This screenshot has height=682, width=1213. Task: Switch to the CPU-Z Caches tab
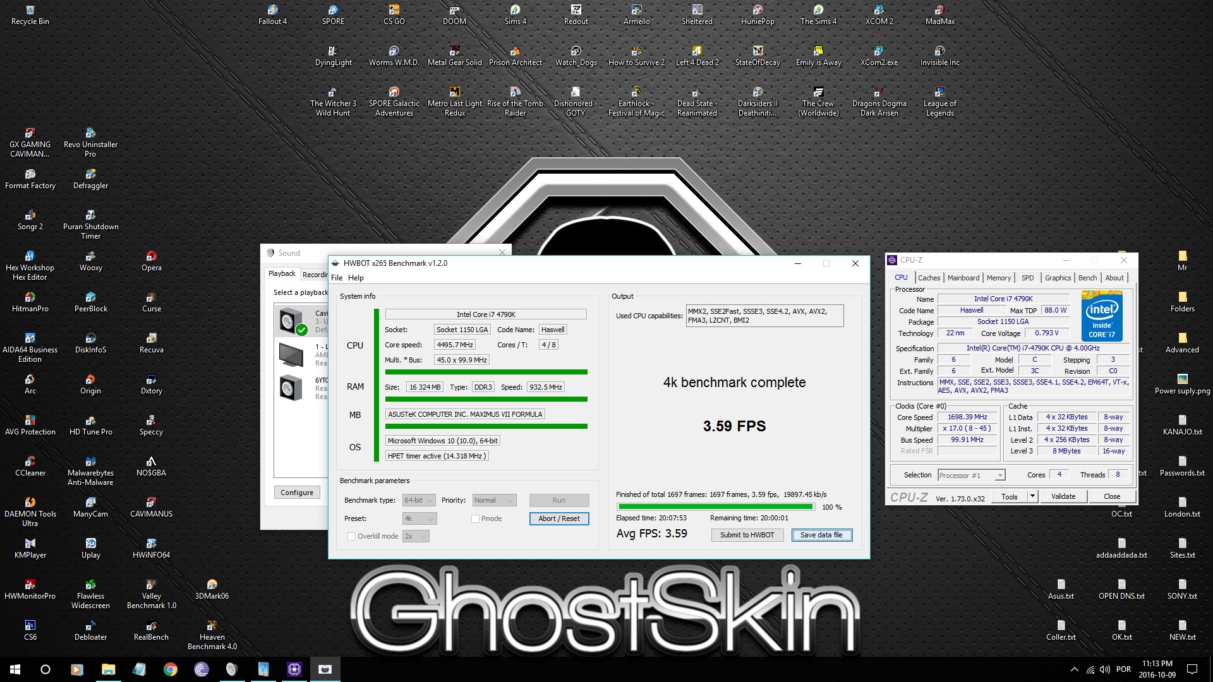tap(929, 278)
